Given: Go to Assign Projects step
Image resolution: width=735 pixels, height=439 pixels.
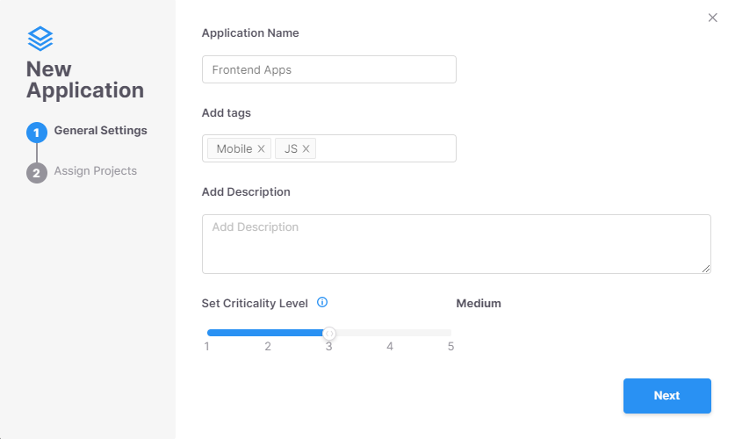Looking at the screenshot, I should tap(95, 171).
